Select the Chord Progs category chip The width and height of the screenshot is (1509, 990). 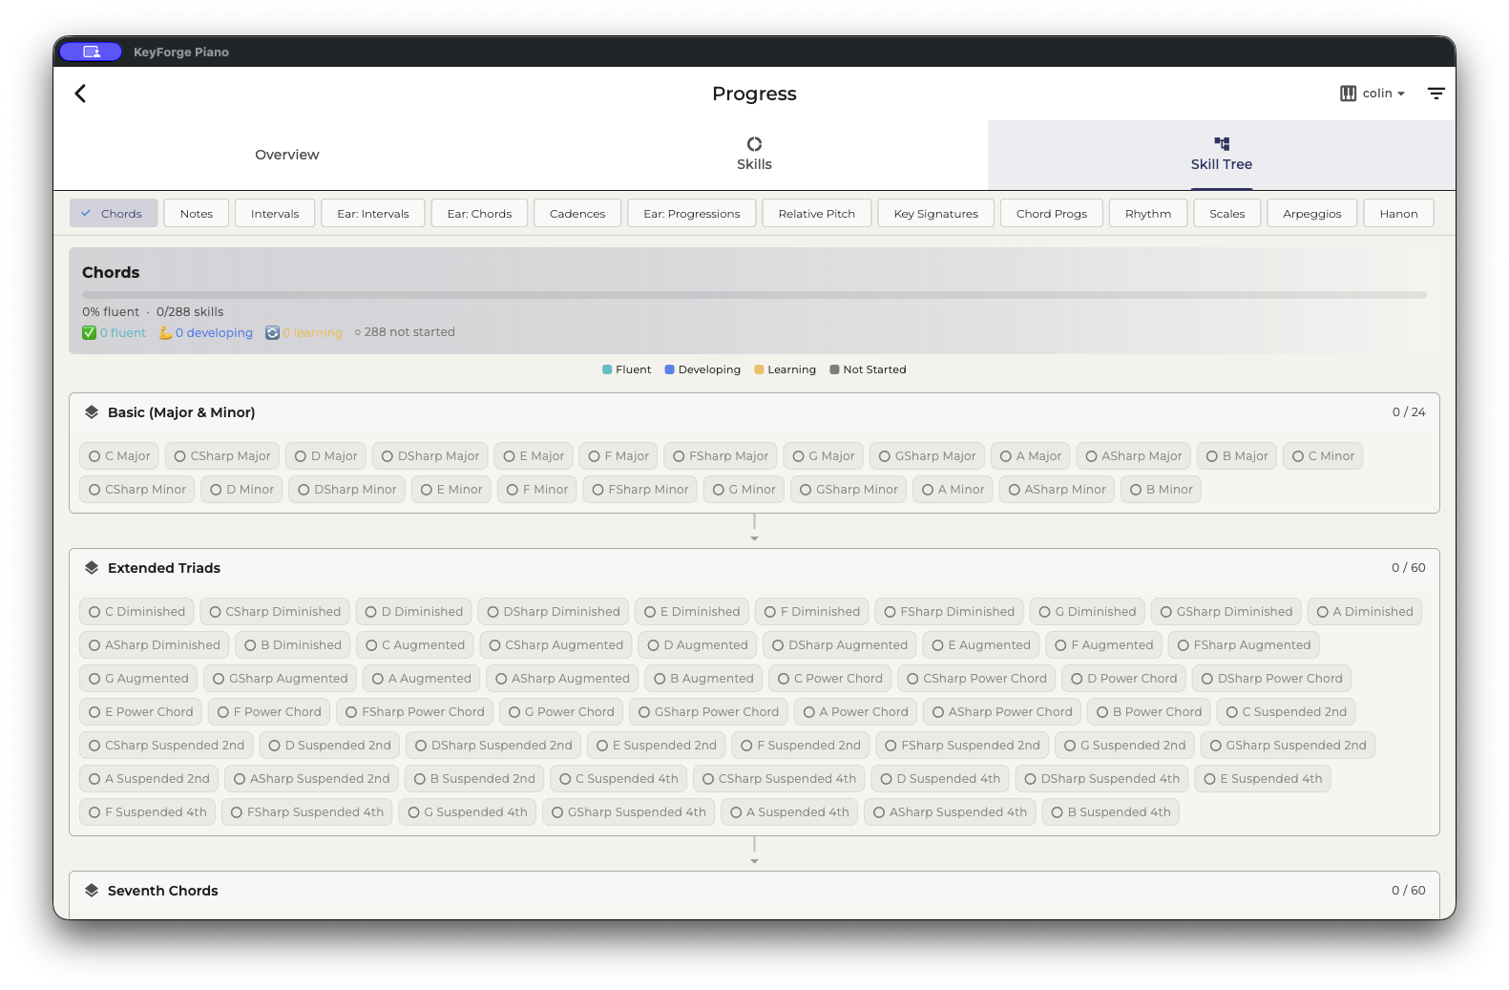click(x=1052, y=214)
